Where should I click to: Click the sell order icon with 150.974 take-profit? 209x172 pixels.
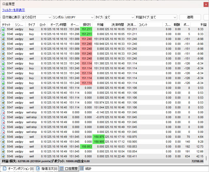pyautogui.click(x=3, y=102)
